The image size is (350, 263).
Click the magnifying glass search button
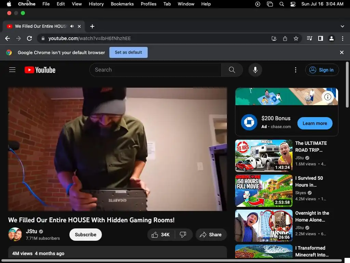coord(232,70)
